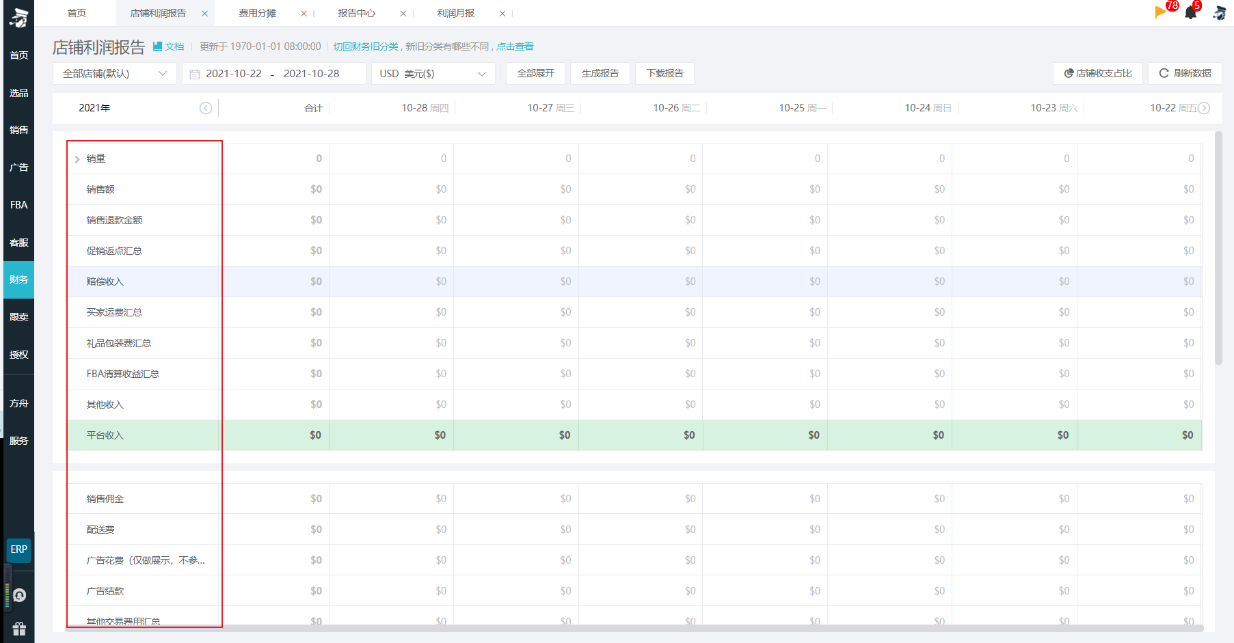The image size is (1234, 643).
Task: Select the 财务 sidebar section
Action: pyautogui.click(x=18, y=279)
